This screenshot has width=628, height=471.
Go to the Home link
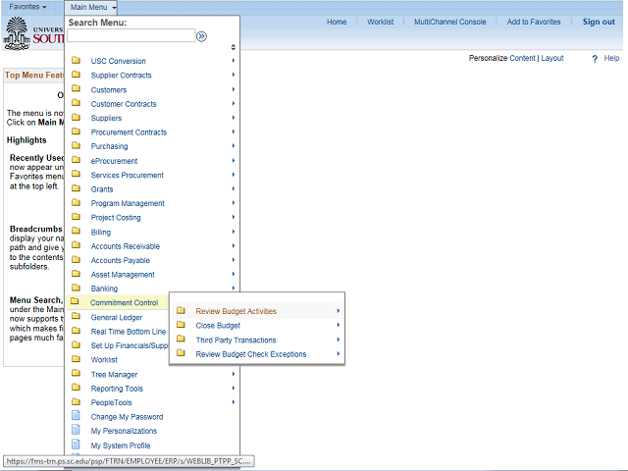point(337,22)
